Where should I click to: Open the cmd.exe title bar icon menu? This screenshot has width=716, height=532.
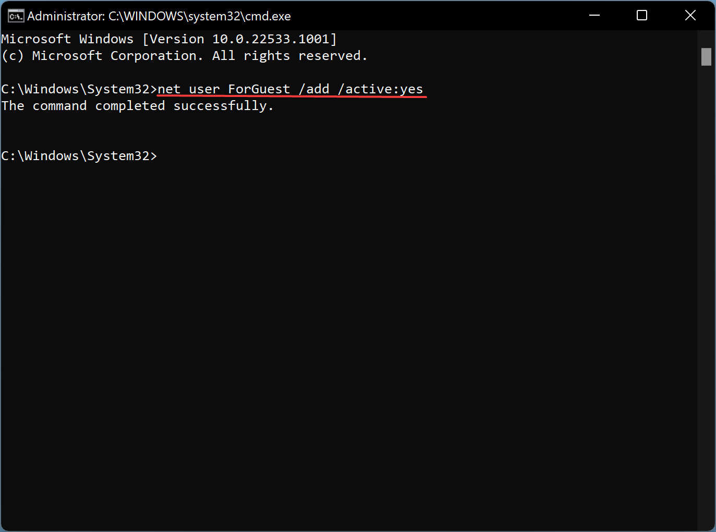point(16,16)
